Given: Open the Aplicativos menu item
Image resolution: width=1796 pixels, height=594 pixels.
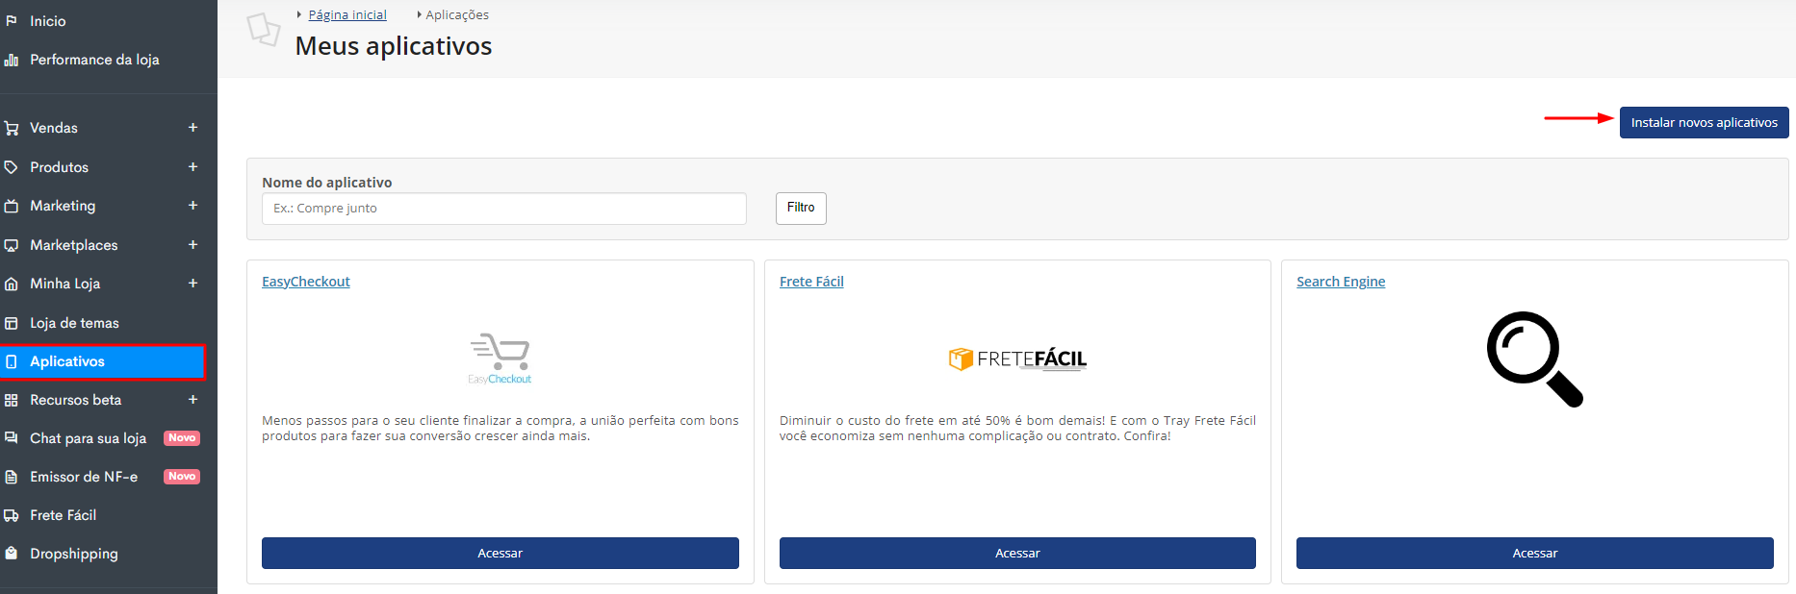Looking at the screenshot, I should pos(67,361).
